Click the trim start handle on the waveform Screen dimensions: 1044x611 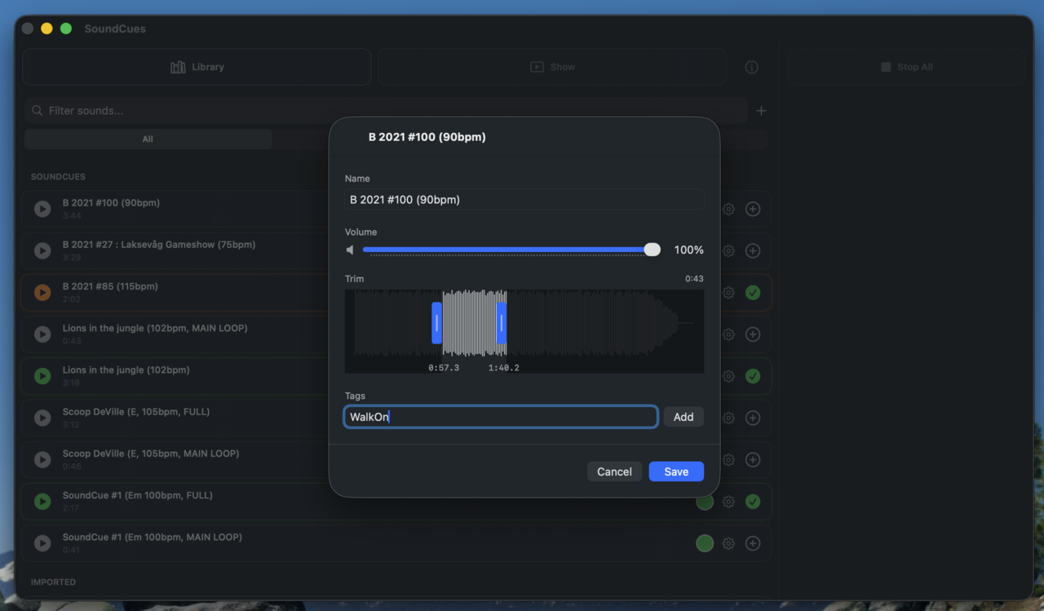[436, 323]
